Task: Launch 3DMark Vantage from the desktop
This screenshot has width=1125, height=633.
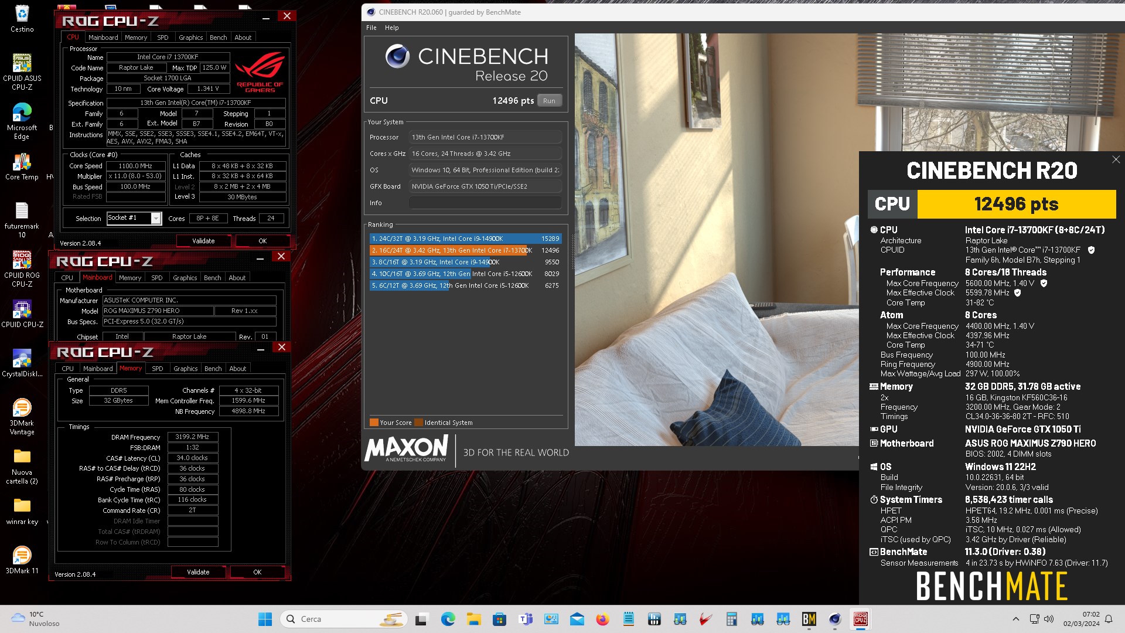Action: pos(22,417)
